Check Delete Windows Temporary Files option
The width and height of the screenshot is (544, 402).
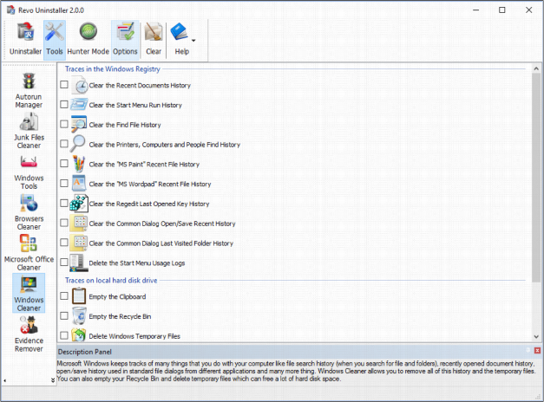tap(64, 335)
